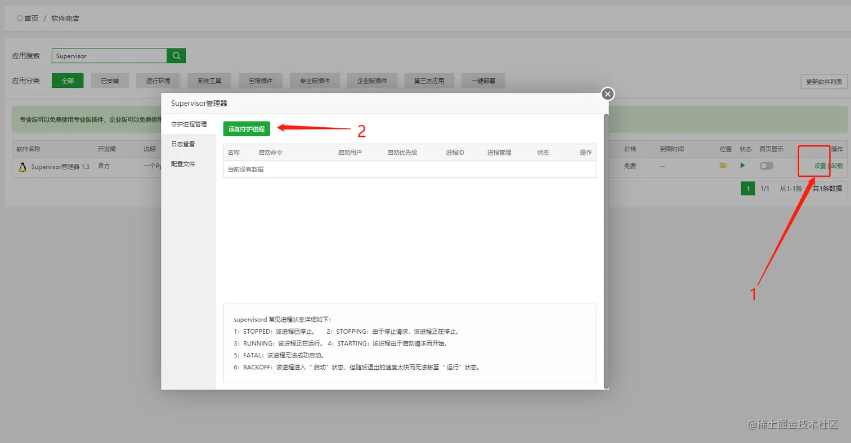The height and width of the screenshot is (443, 851).
Task: Switch to the 日志查看 tab
Action: [189, 144]
